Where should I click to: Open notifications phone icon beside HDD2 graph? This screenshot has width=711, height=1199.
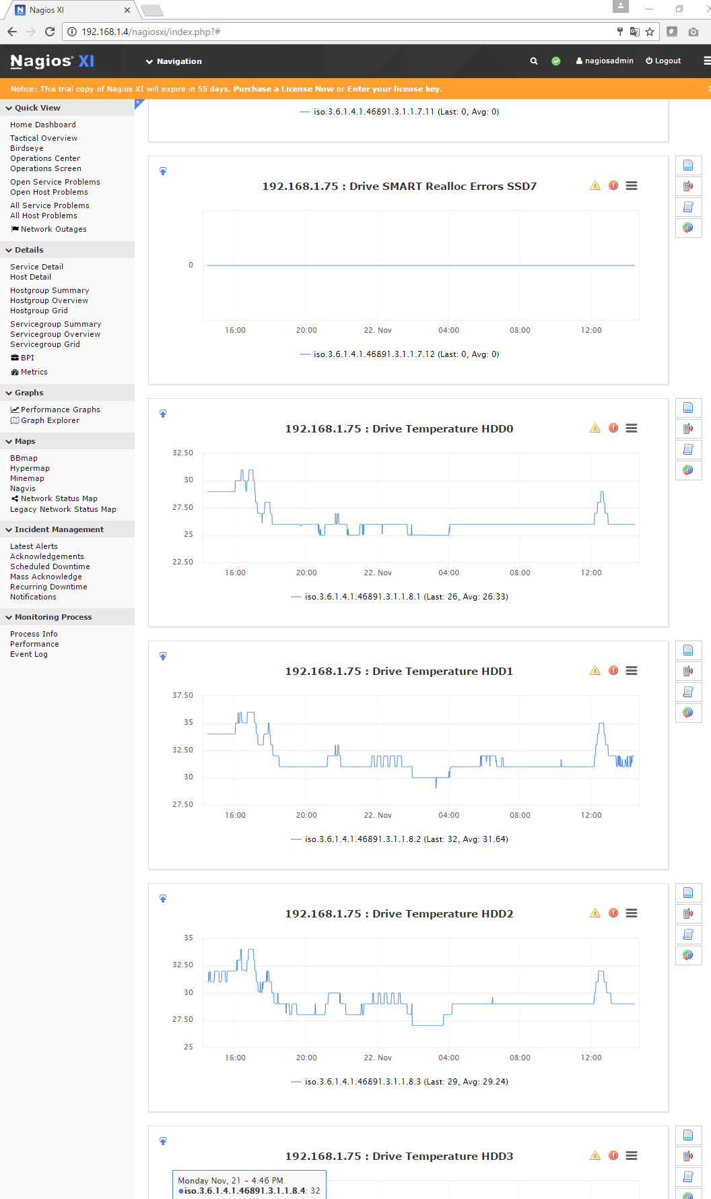pyautogui.click(x=688, y=914)
